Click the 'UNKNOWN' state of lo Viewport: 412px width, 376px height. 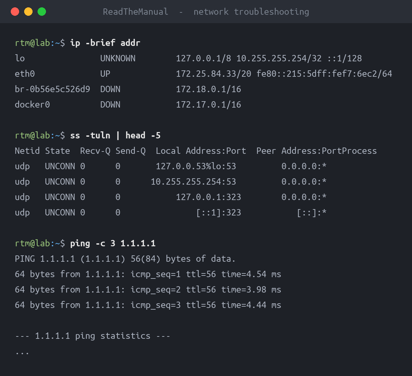[118, 58]
